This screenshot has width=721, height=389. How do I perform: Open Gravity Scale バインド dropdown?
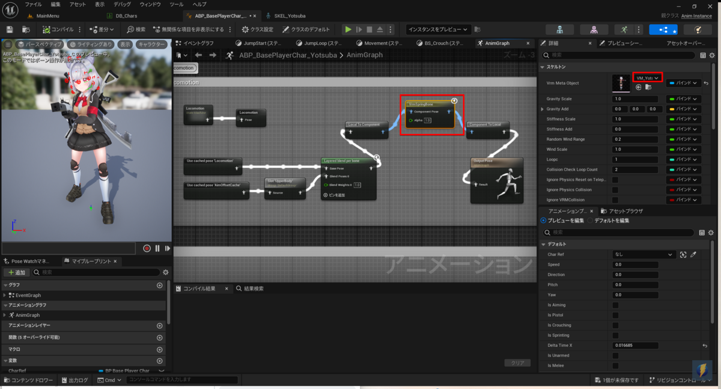pos(684,99)
